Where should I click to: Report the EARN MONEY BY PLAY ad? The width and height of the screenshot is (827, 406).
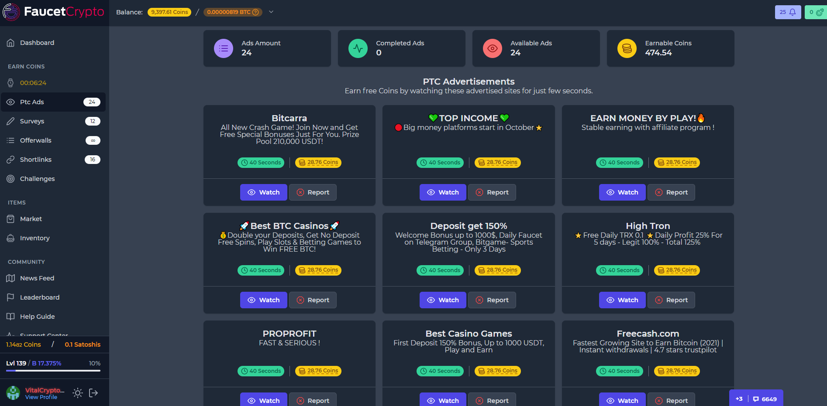[x=671, y=192]
